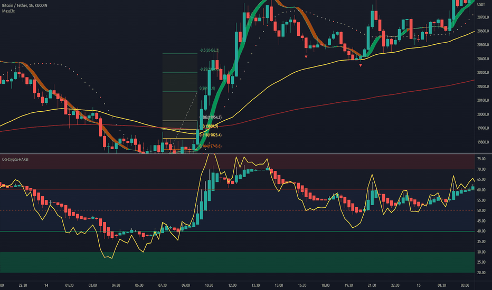Click the 07:30 time axis label

[162, 285]
